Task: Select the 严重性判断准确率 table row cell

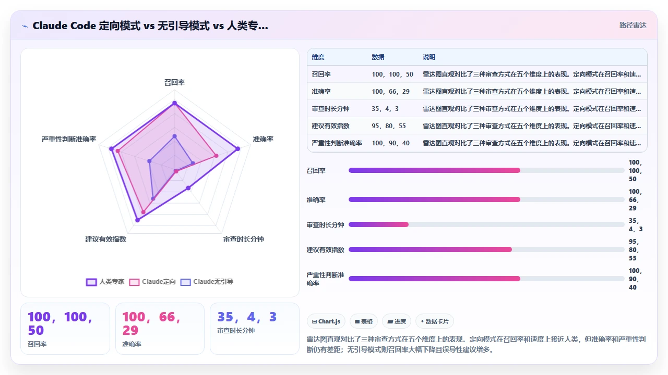Action: 337,143
